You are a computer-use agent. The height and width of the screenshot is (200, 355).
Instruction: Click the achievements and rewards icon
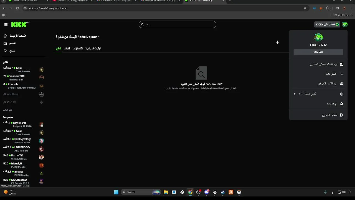pos(342,83)
